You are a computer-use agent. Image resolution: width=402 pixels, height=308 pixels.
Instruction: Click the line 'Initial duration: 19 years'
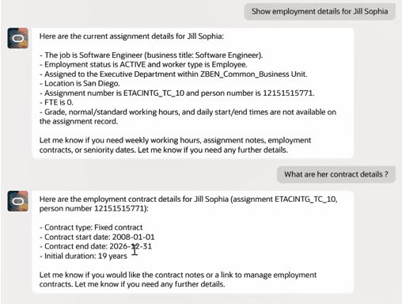83,256
